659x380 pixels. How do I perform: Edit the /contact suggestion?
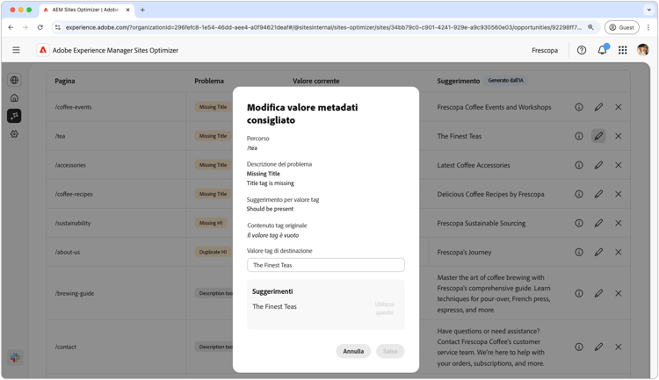tap(598, 347)
